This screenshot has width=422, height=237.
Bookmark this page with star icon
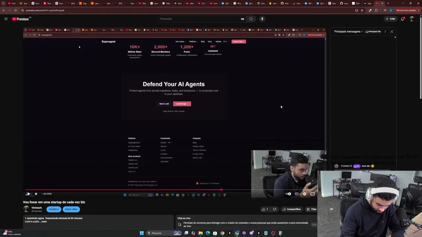[362, 10]
